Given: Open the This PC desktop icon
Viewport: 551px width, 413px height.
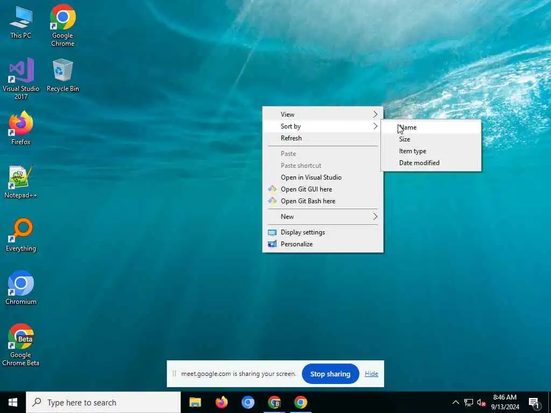Looking at the screenshot, I should (x=21, y=22).
